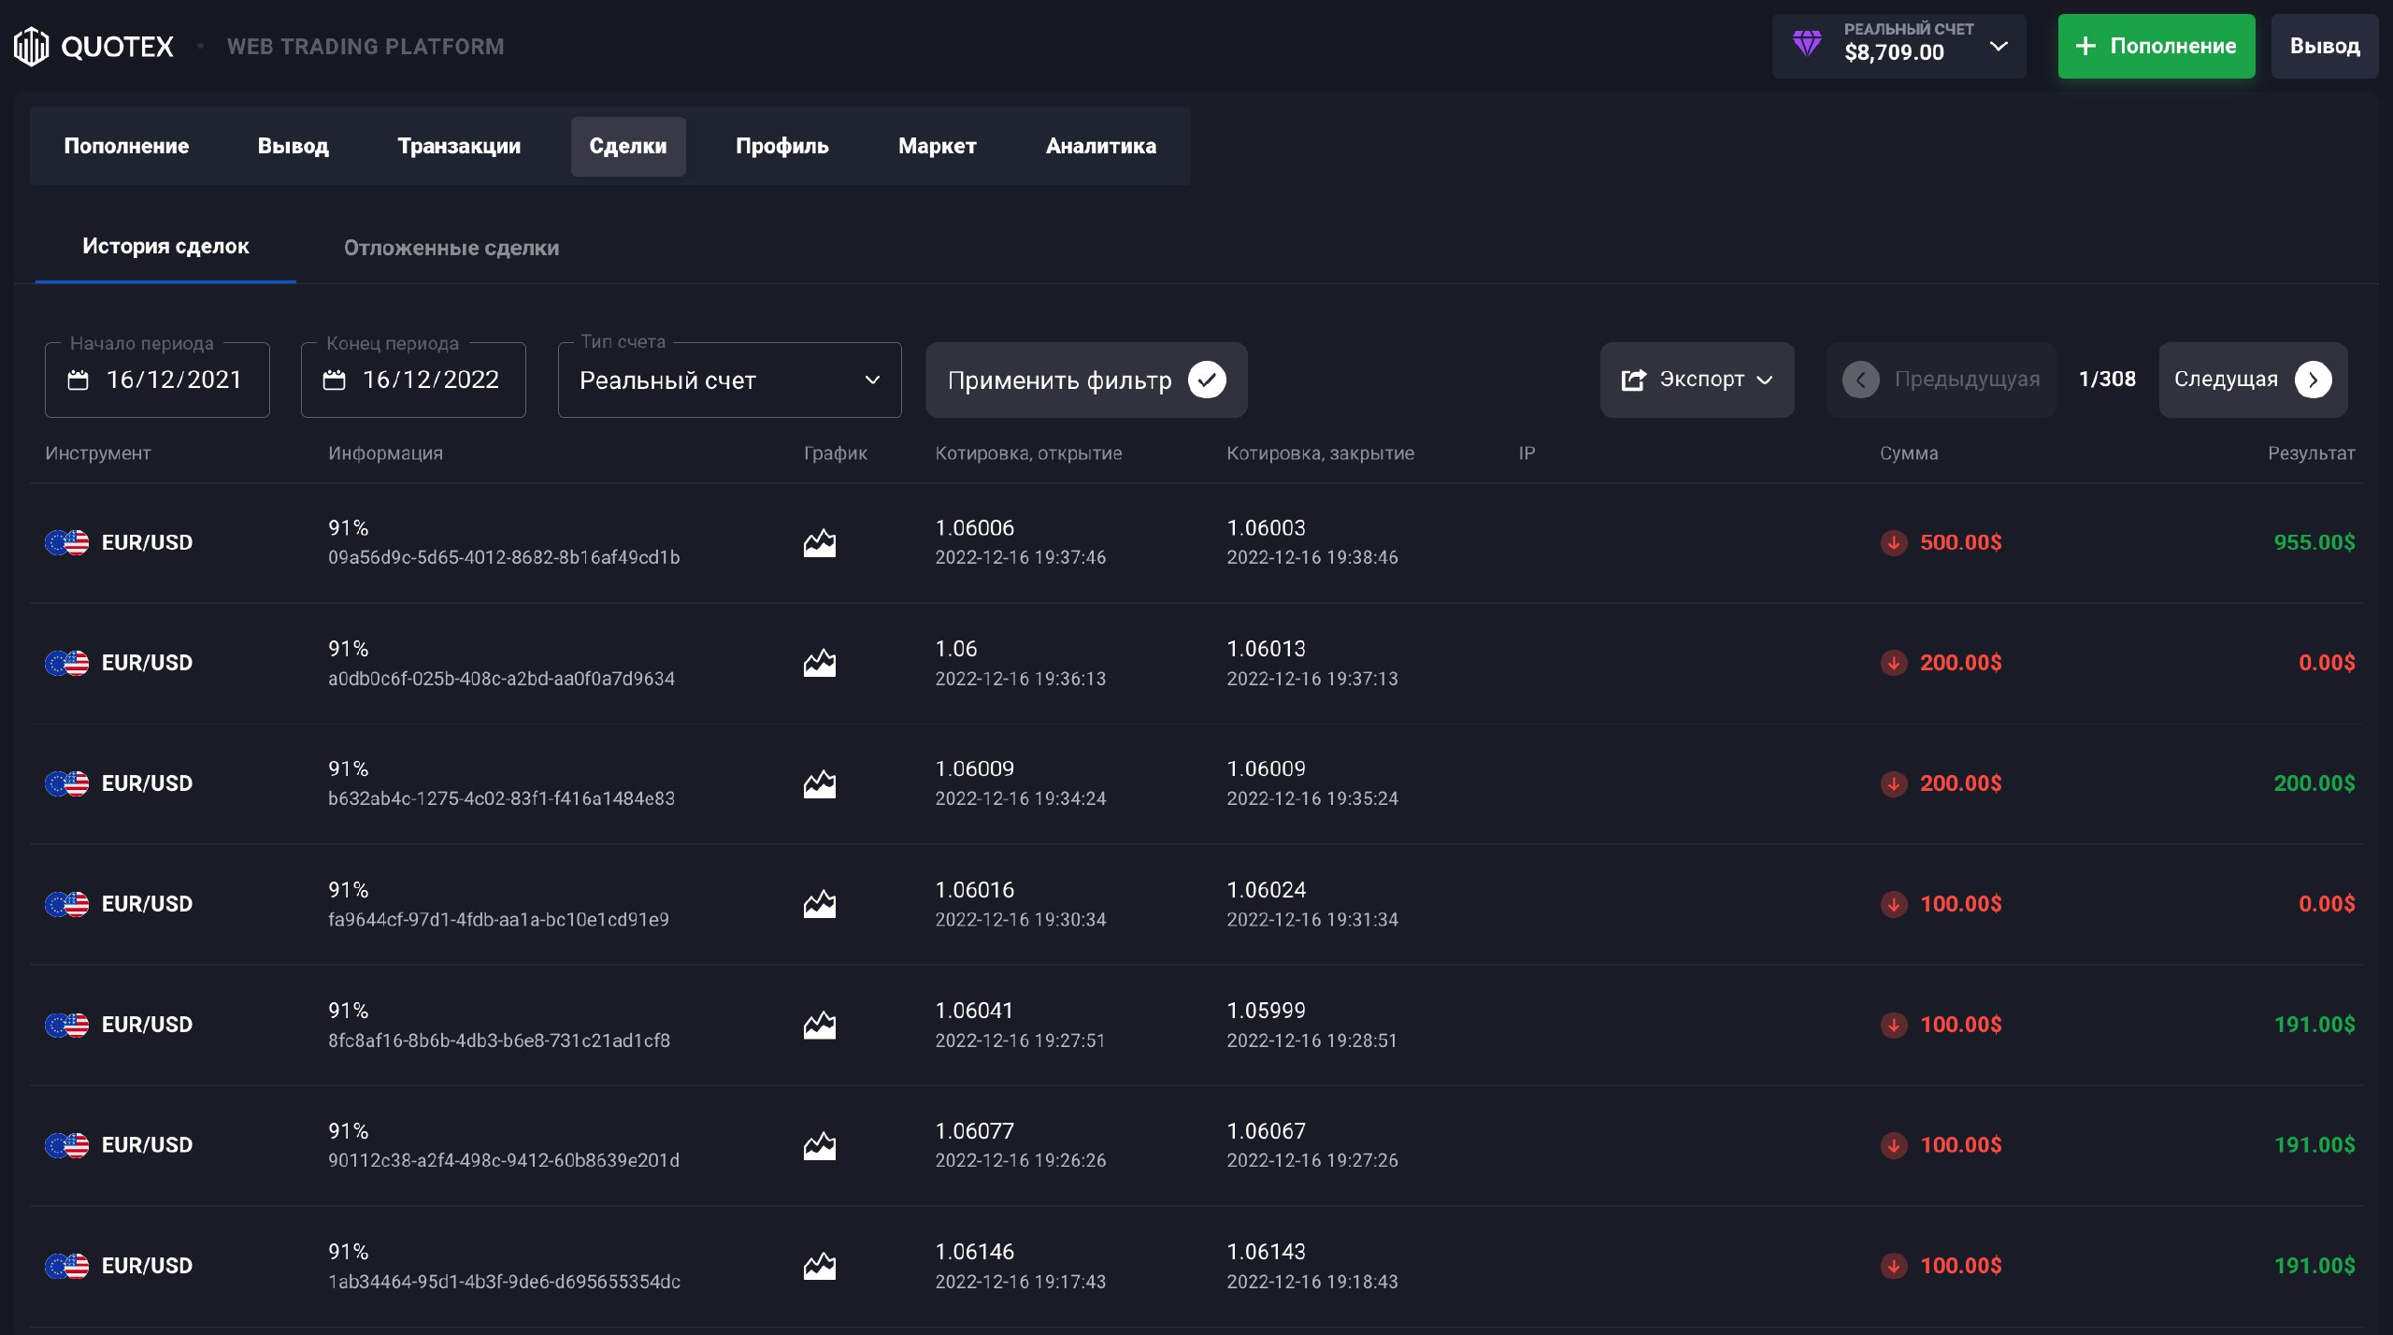Screen dimensions: 2393x1335
Task: Click trade ID b632ab4c-1275-4c02-83f1-f416a1484e83
Action: (x=501, y=798)
